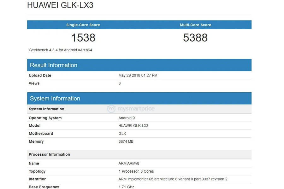284x189 pixels.
Task: Select the Multi-Core Score header
Action: tap(195, 25)
